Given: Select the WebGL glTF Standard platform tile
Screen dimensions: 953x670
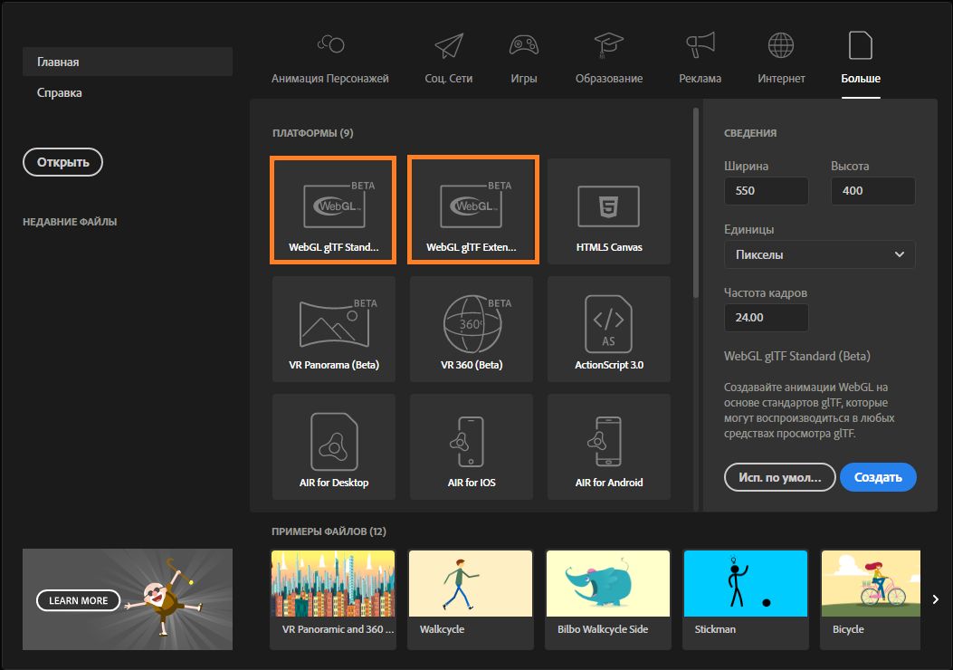Looking at the screenshot, I should click(333, 210).
